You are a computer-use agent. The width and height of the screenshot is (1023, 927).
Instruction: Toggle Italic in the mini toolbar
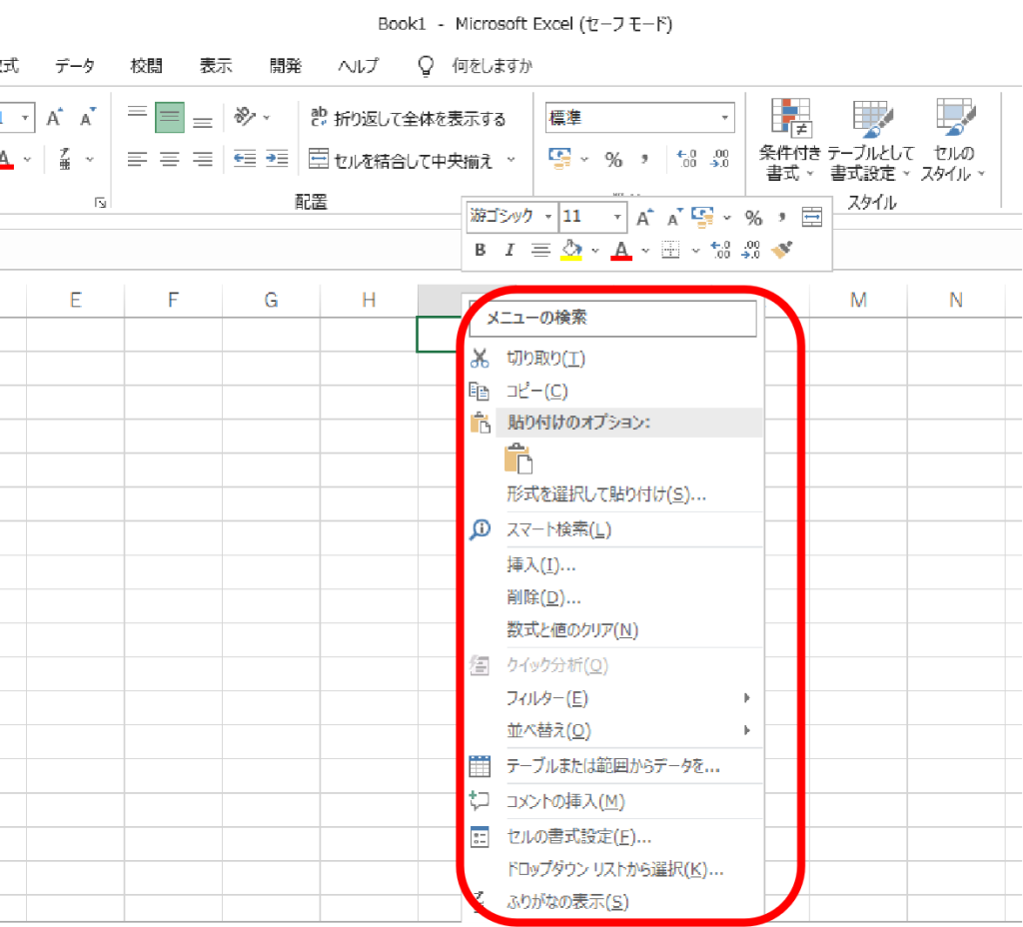click(510, 250)
